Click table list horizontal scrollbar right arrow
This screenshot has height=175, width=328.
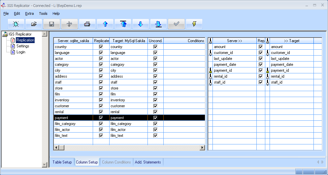pyautogui.click(x=202, y=148)
